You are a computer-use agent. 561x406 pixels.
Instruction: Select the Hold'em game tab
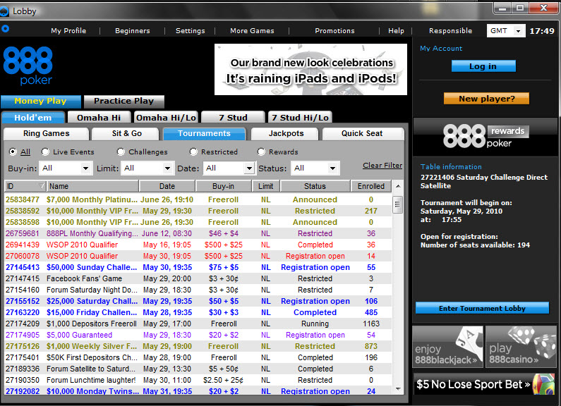(33, 118)
